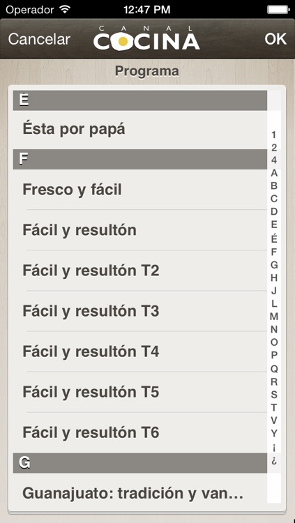Cancel the program selection

39,39
